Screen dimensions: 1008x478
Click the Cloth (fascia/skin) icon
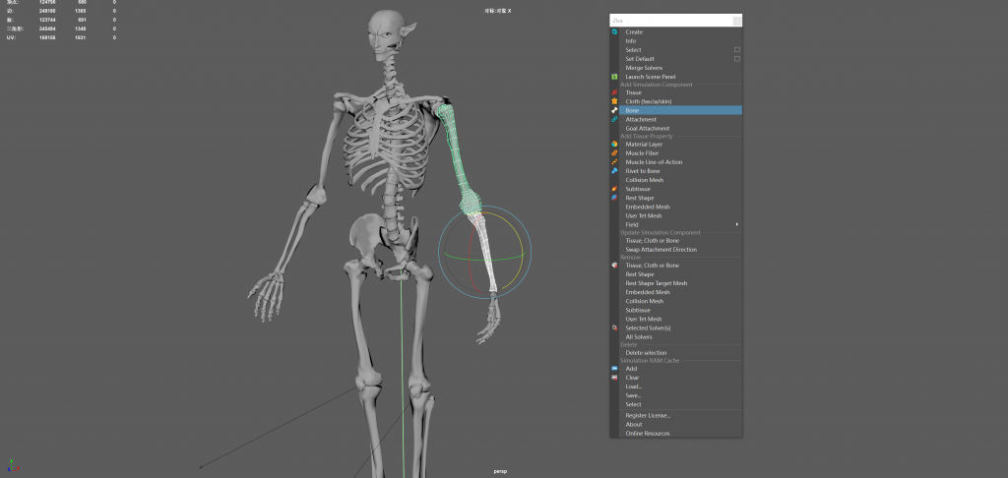614,101
